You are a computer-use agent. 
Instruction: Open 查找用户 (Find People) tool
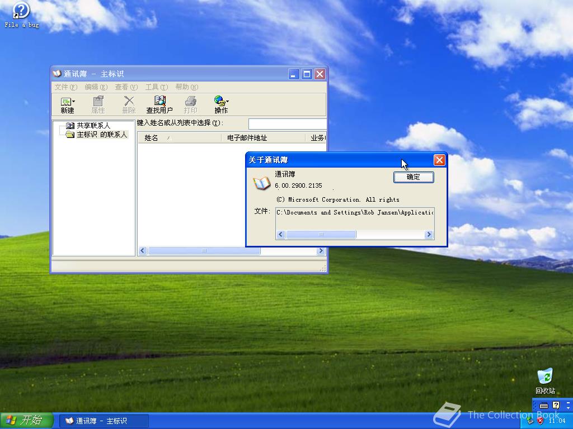point(159,104)
